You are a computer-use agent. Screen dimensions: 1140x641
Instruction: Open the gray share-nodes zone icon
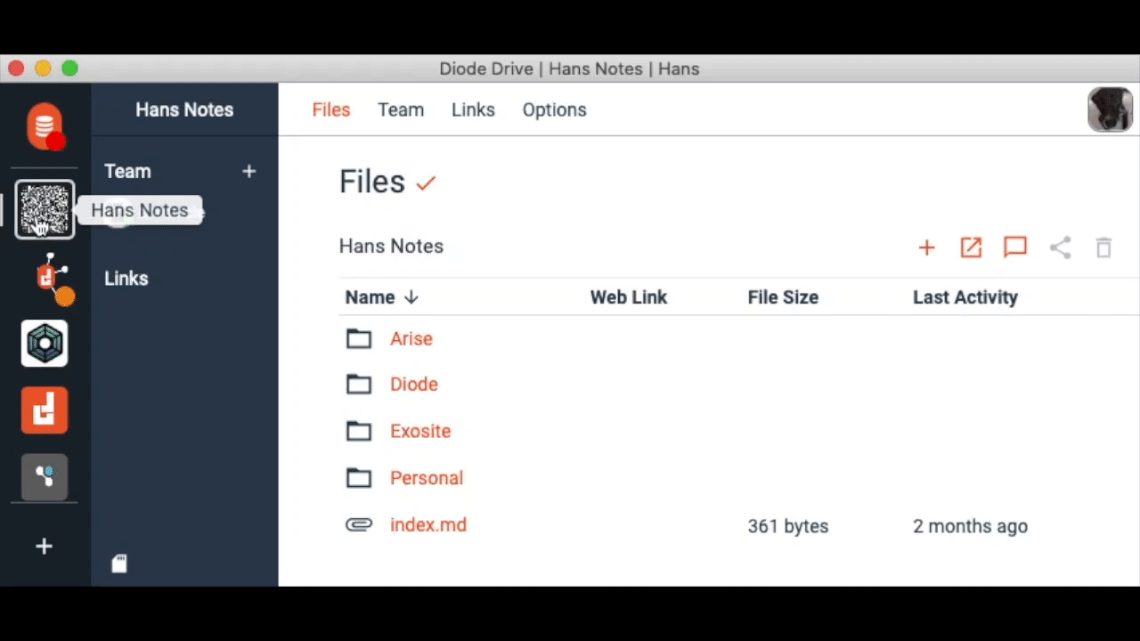click(45, 476)
